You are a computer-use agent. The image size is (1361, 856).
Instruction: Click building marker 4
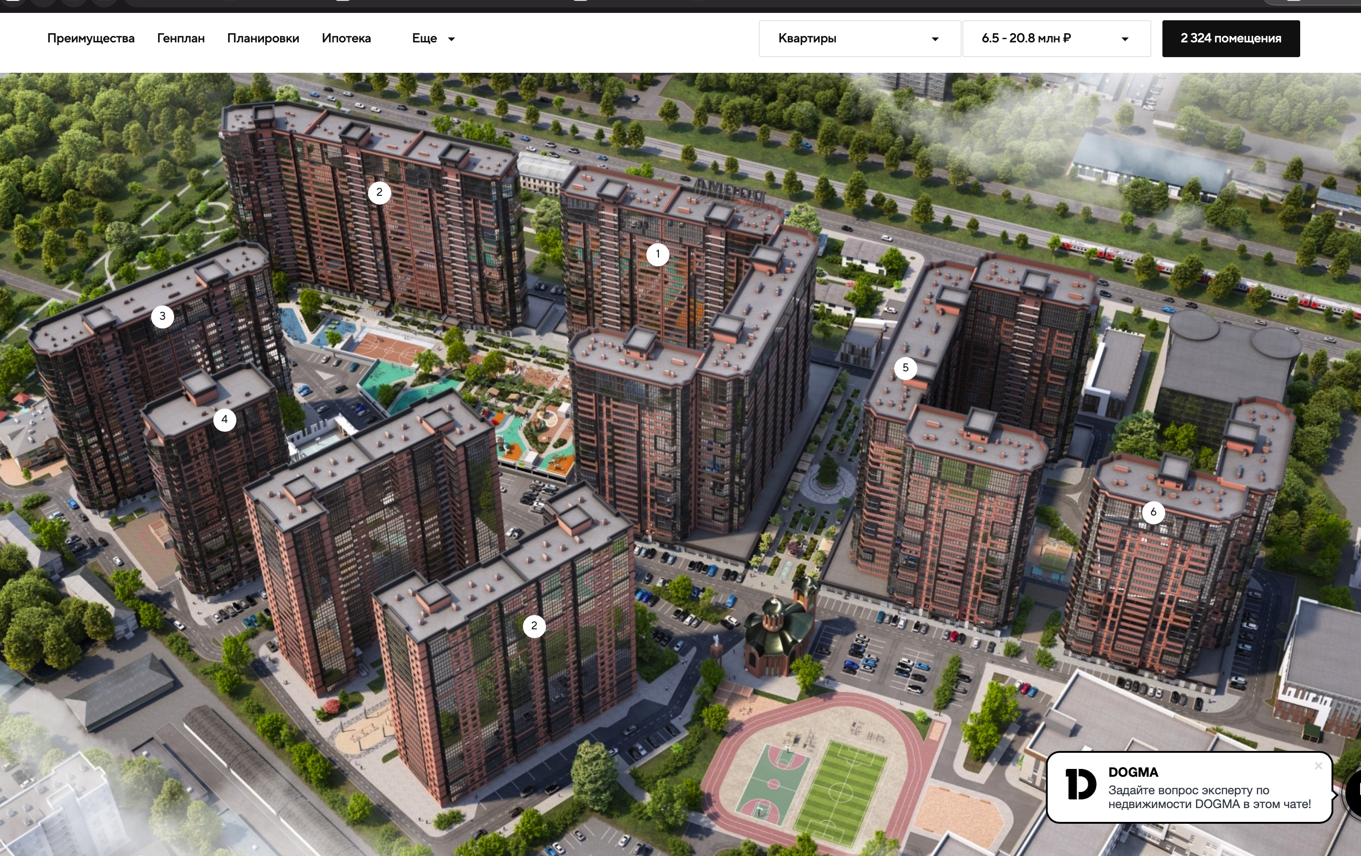pyautogui.click(x=224, y=420)
